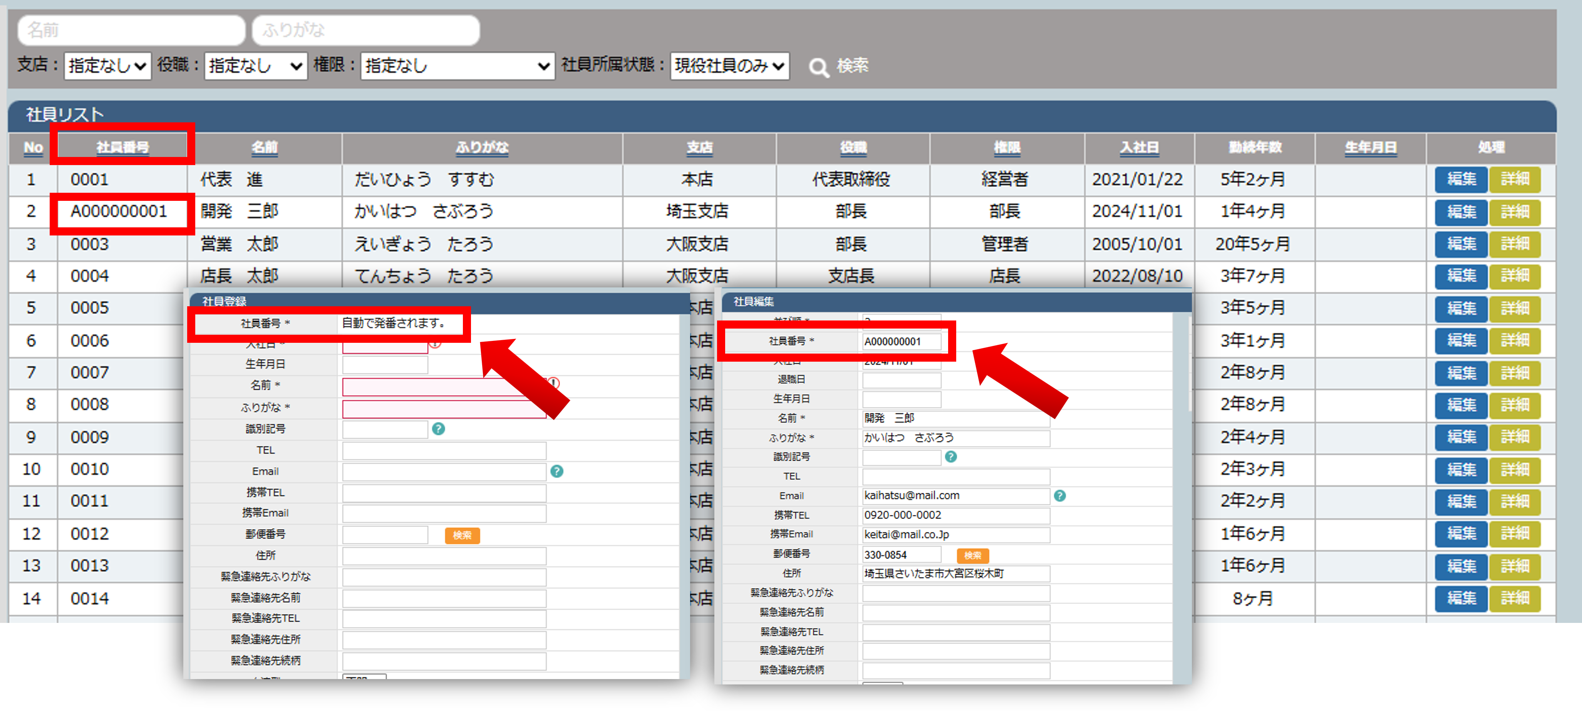Click the 名前 search input field
This screenshot has height=711, width=1582.
[131, 30]
